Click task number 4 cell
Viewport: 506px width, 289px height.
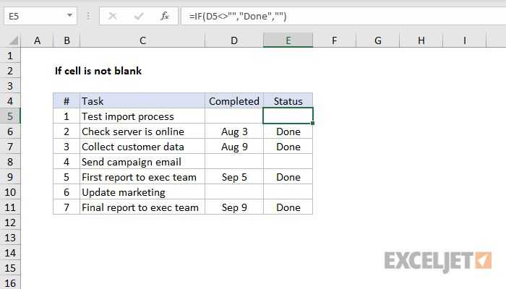click(x=67, y=162)
